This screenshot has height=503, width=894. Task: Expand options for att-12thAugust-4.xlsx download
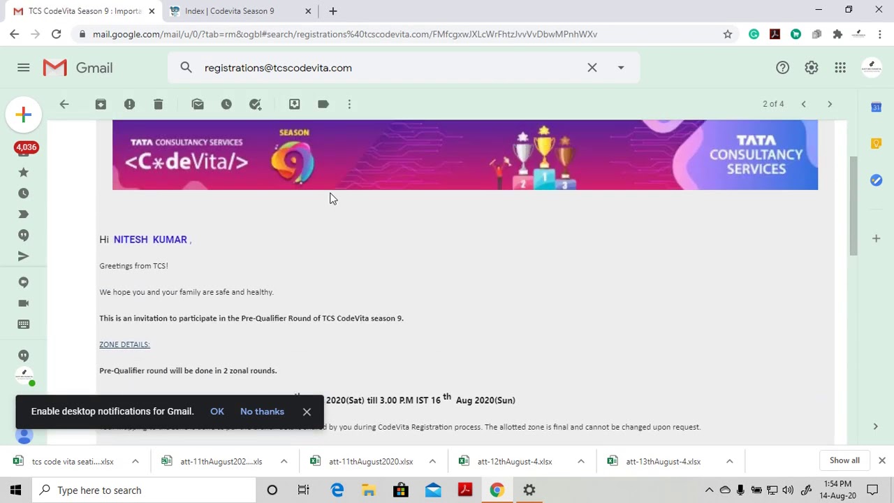point(581,461)
